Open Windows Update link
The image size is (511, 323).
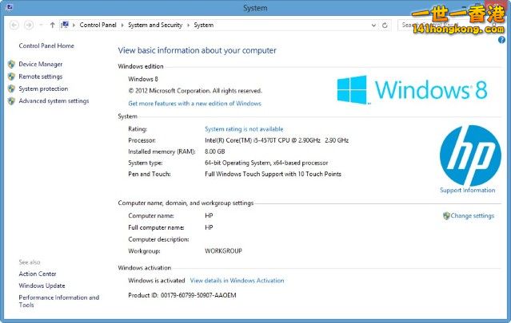42,286
